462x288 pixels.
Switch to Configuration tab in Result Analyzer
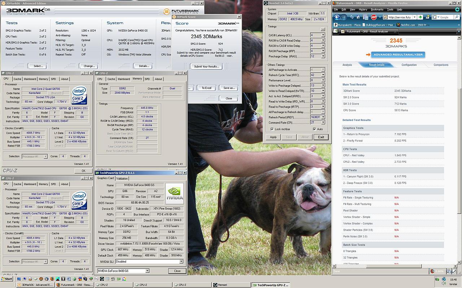pos(409,65)
